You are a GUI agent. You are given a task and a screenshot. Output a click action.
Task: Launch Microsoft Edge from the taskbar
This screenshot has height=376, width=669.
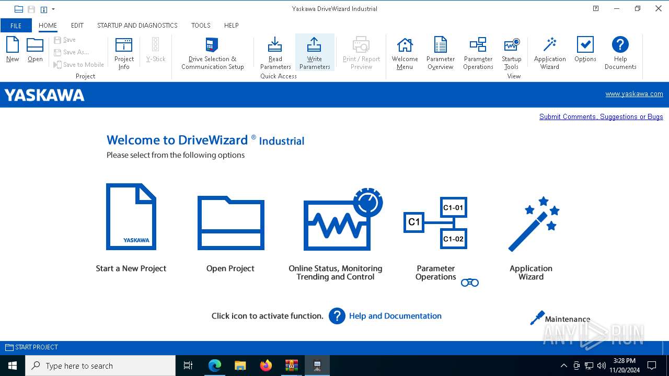pos(215,366)
